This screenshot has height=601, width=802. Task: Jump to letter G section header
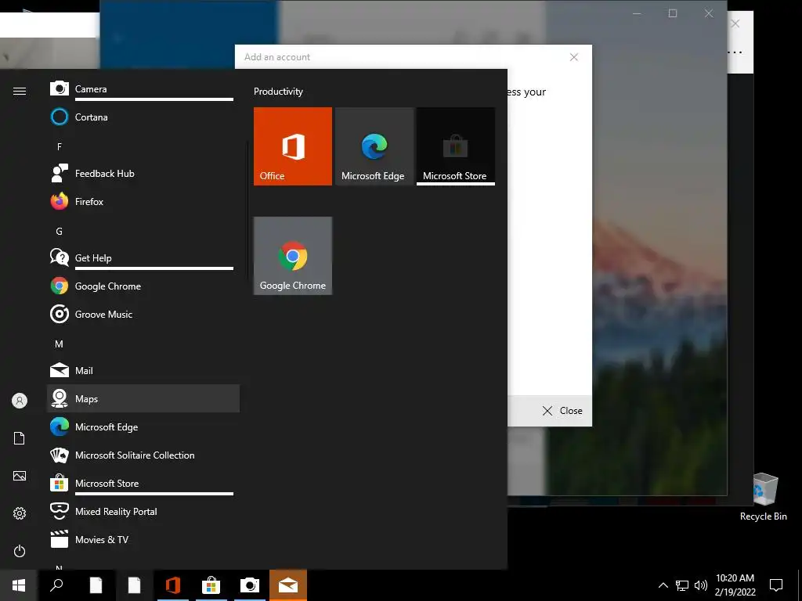point(60,232)
